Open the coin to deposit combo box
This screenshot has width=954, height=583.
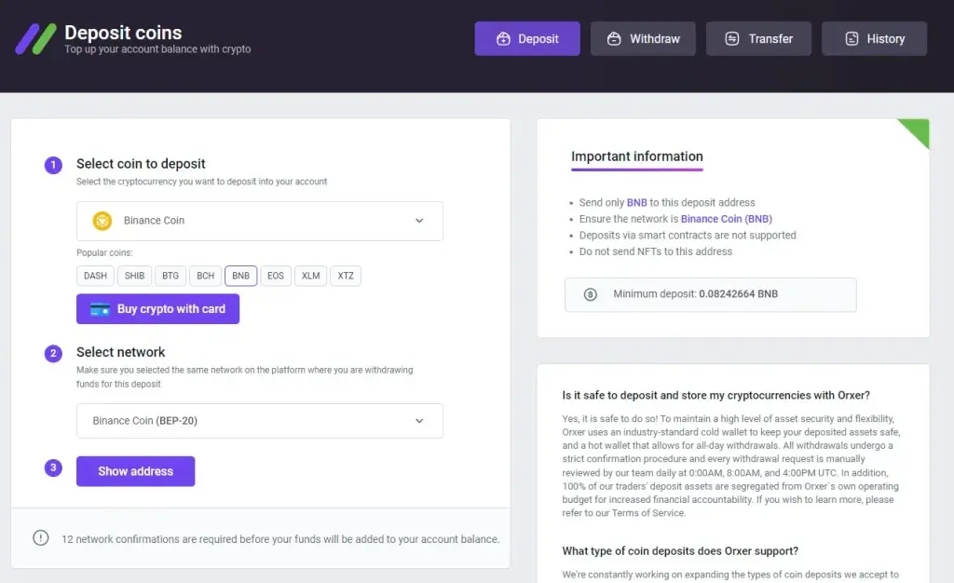pyautogui.click(x=260, y=221)
